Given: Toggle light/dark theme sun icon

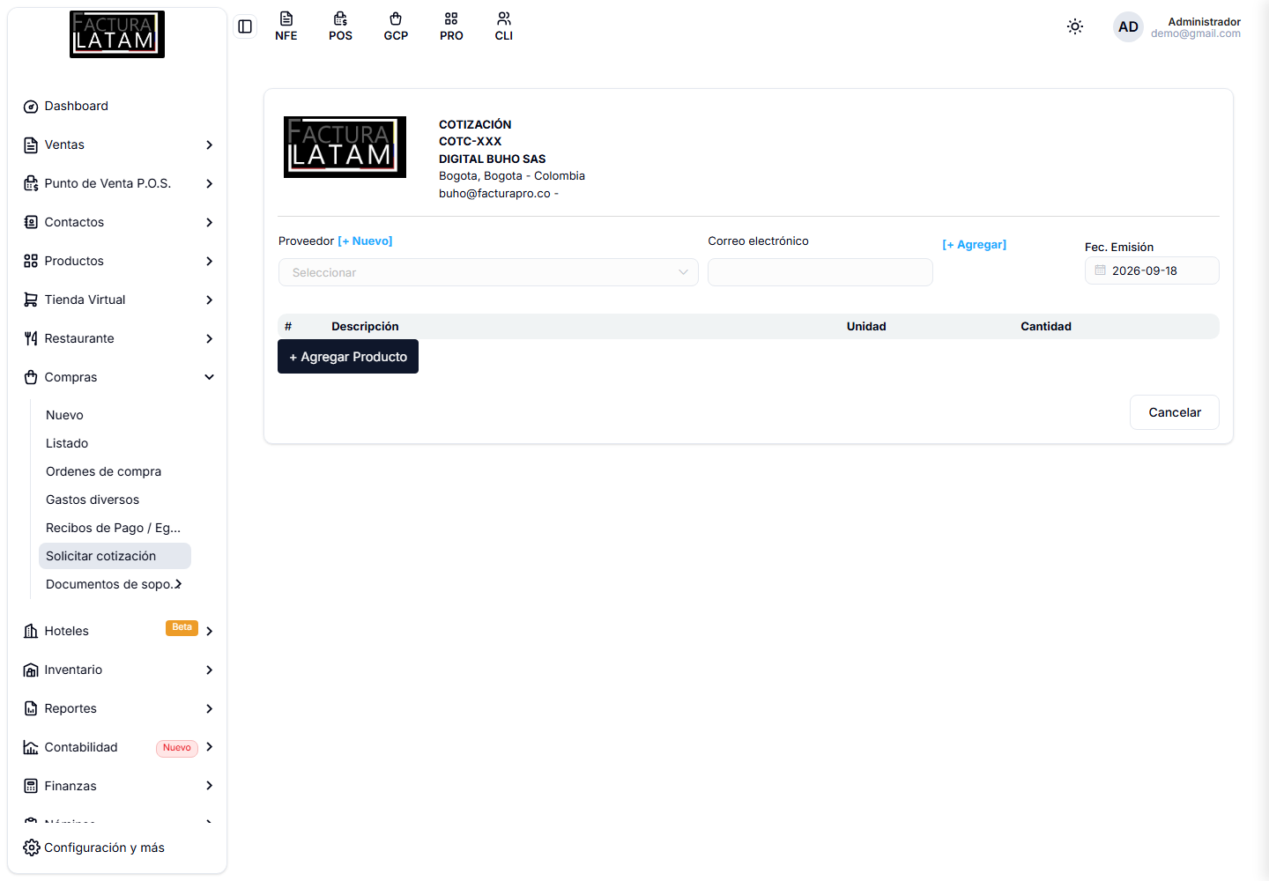Looking at the screenshot, I should tap(1075, 26).
